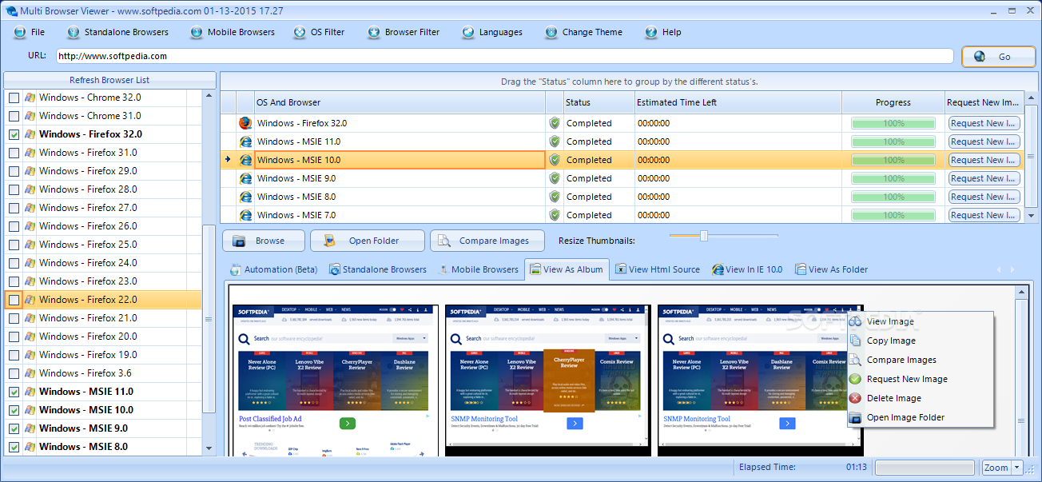Click the green shield status icon for Firefox 32.0
Screen dimensions: 1042x482
click(555, 123)
